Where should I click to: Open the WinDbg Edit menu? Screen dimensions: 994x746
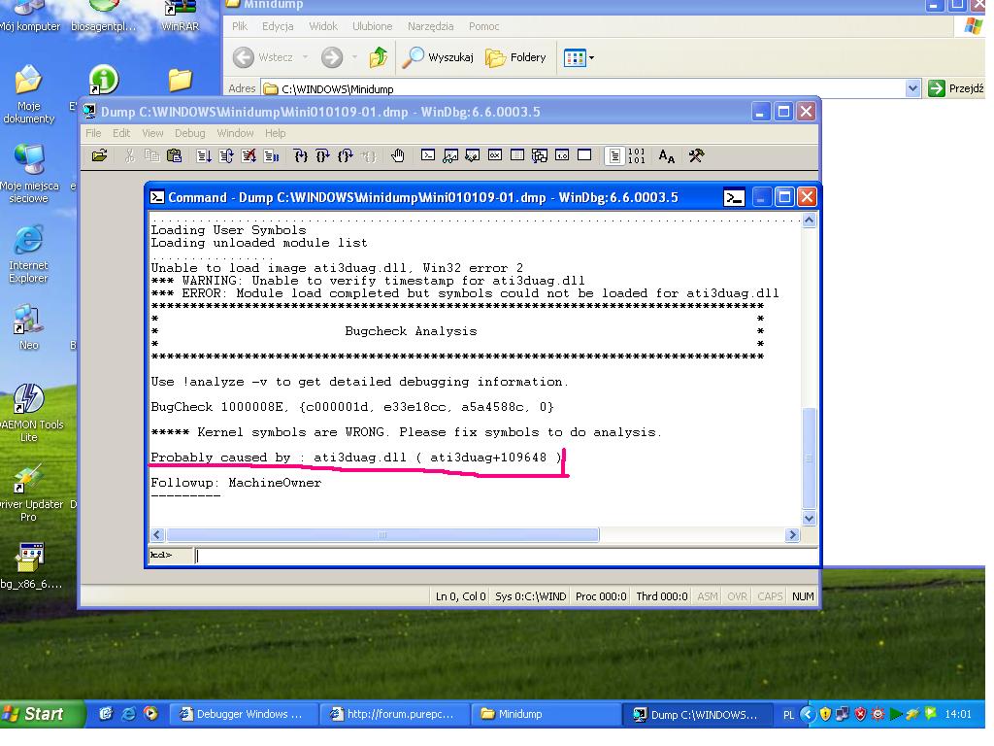coord(122,134)
